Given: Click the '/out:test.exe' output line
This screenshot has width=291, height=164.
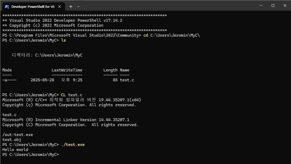Looking at the screenshot, I should tap(18, 135).
